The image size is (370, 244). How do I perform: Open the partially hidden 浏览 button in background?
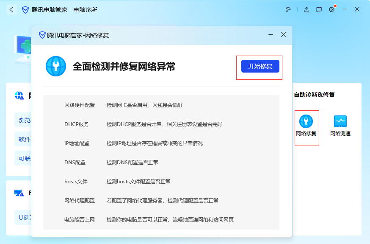point(23,120)
